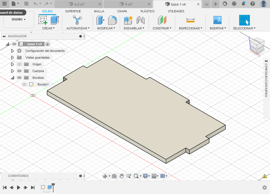
Task: Expand the Origen node
Action: click(12, 64)
